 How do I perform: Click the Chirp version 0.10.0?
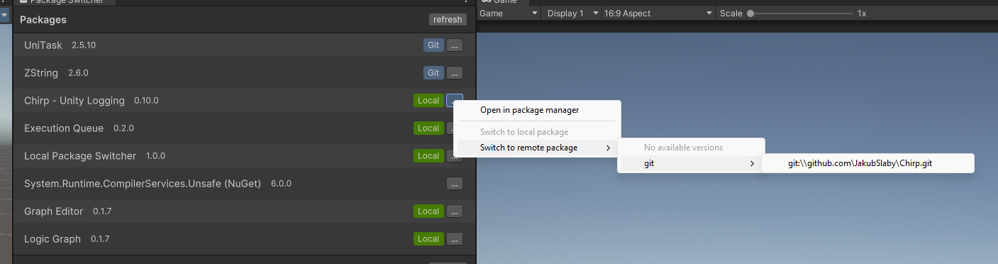(146, 100)
